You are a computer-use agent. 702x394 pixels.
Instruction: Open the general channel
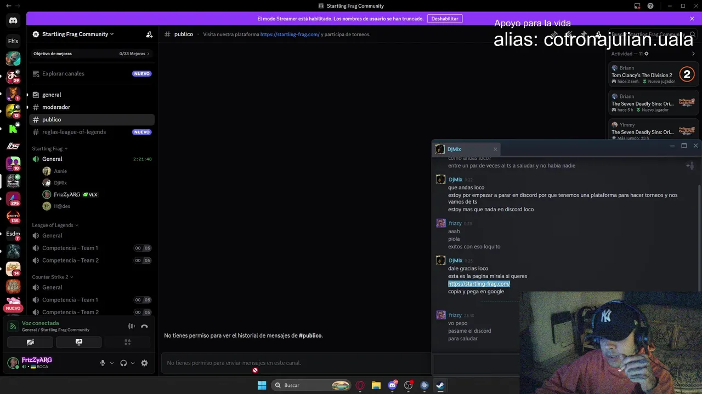[x=92, y=95]
